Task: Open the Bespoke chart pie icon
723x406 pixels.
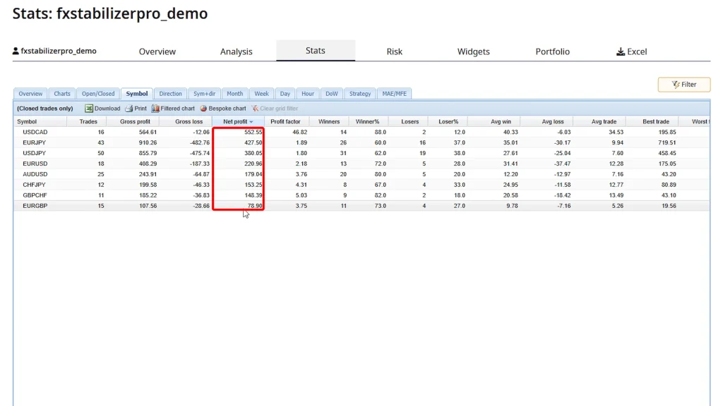Action: click(203, 109)
